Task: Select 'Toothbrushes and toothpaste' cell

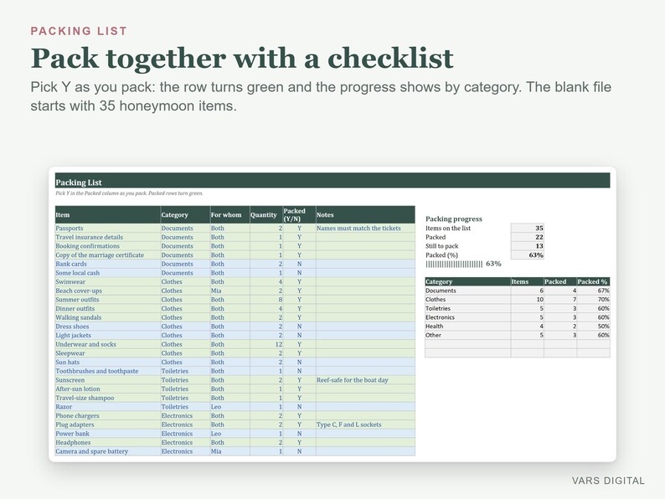Action: [x=108, y=371]
